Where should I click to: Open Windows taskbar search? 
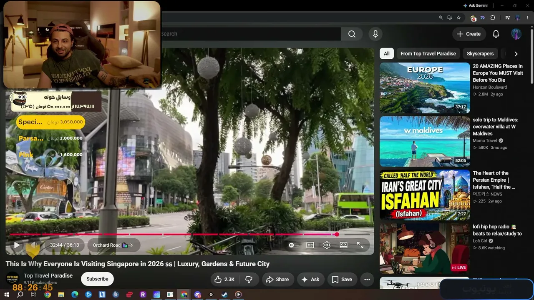20,295
